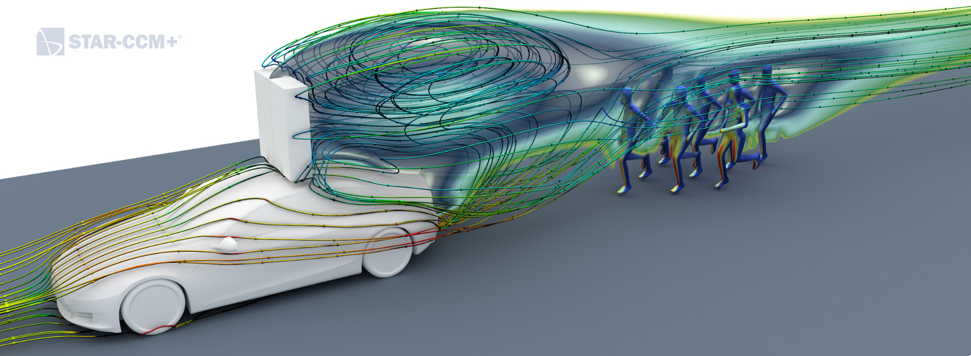Image resolution: width=971 pixels, height=356 pixels.
Task: Click the white background above the car
Action: point(148,119)
